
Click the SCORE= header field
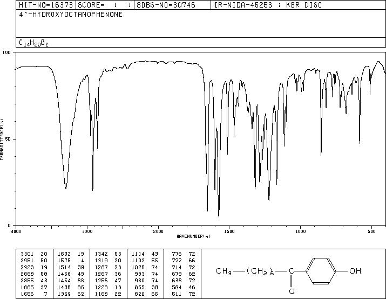105,5
